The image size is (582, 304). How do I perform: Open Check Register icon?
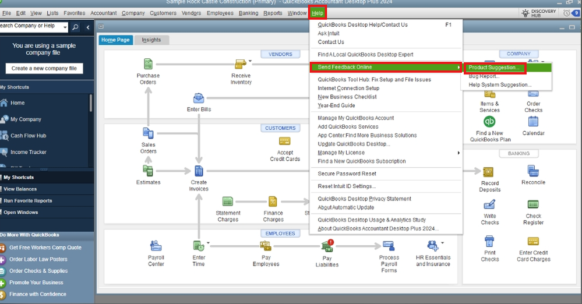[533, 204]
